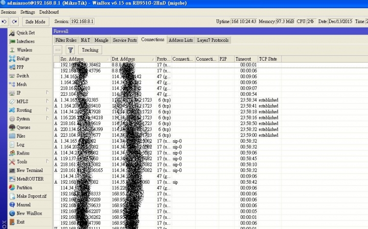
Task: Open the Mesh icon in sidebar
Action: pos(12,84)
